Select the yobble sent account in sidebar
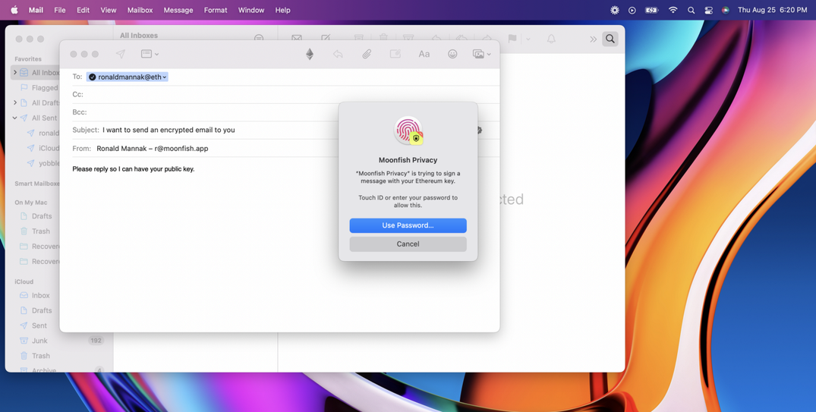This screenshot has width=816, height=412. pyautogui.click(x=43, y=163)
